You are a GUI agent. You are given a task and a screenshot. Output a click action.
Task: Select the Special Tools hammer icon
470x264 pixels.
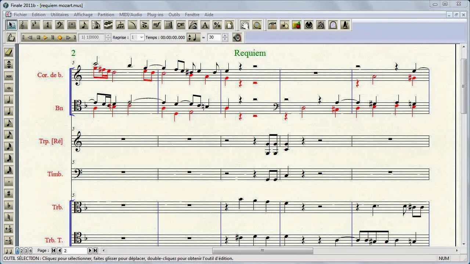pos(272,25)
